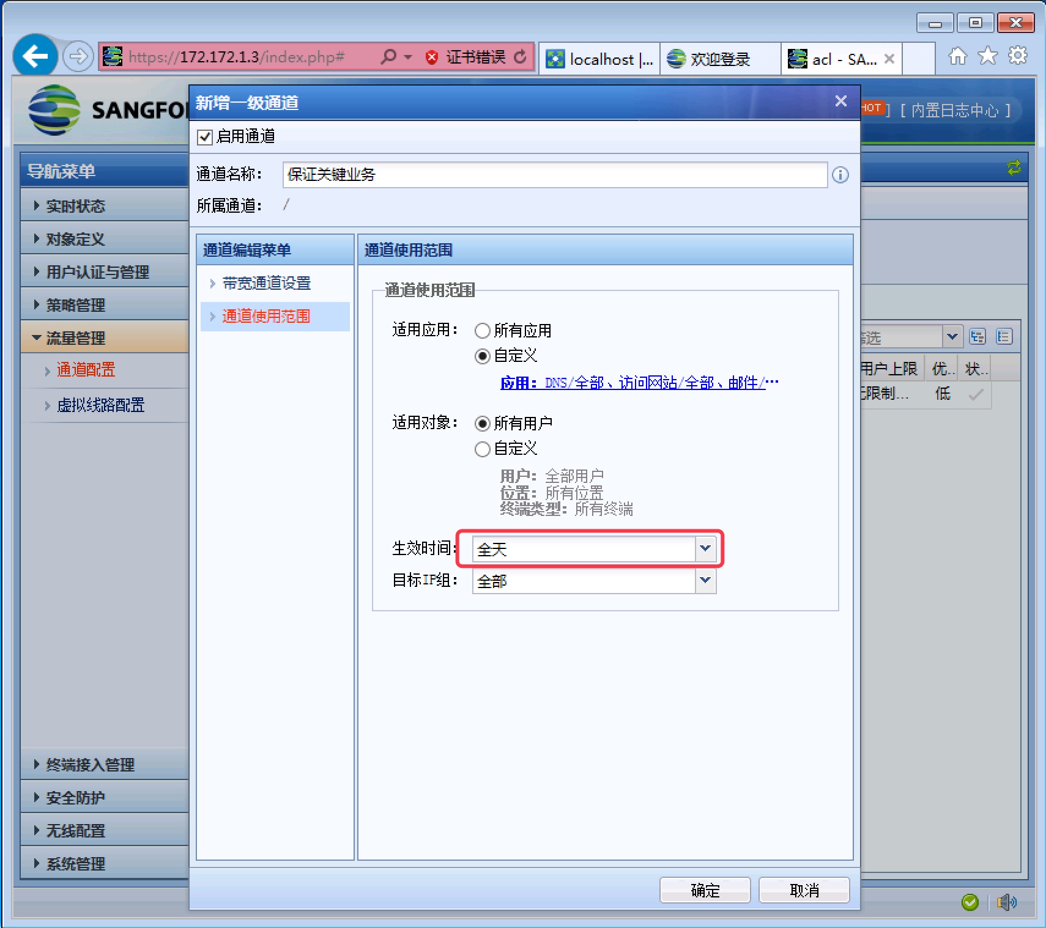1046x928 pixels.
Task: Click the Sangfor logo
Action: point(54,110)
